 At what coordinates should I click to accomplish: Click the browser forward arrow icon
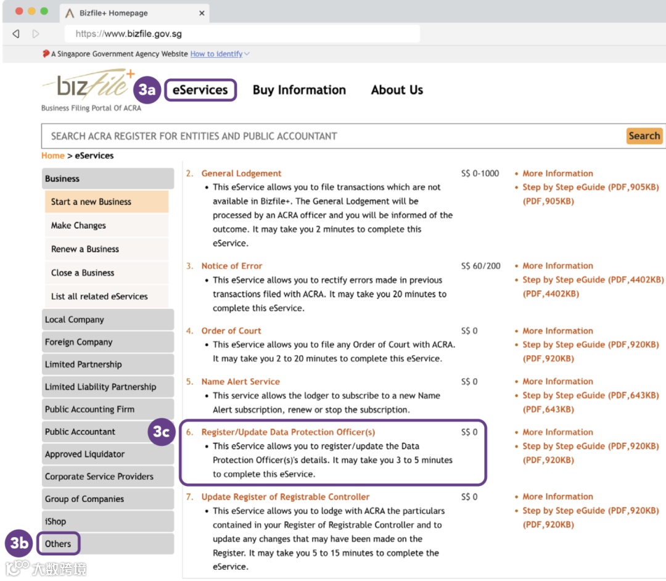tap(36, 33)
